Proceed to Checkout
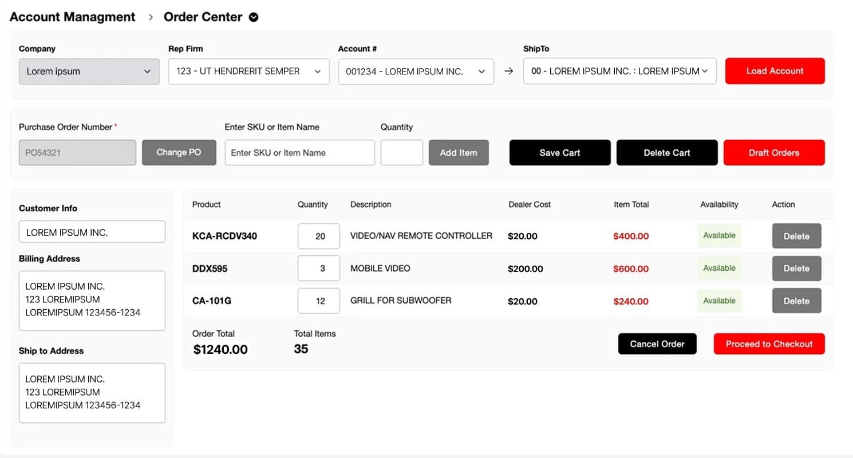853x458 pixels. 769,344
